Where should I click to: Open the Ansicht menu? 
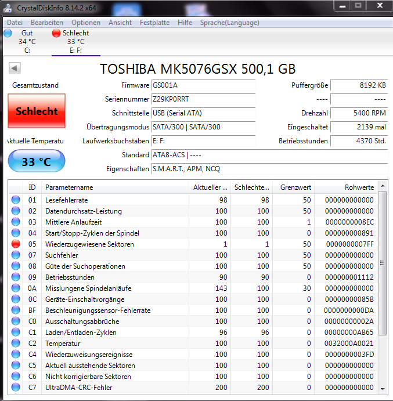click(120, 23)
